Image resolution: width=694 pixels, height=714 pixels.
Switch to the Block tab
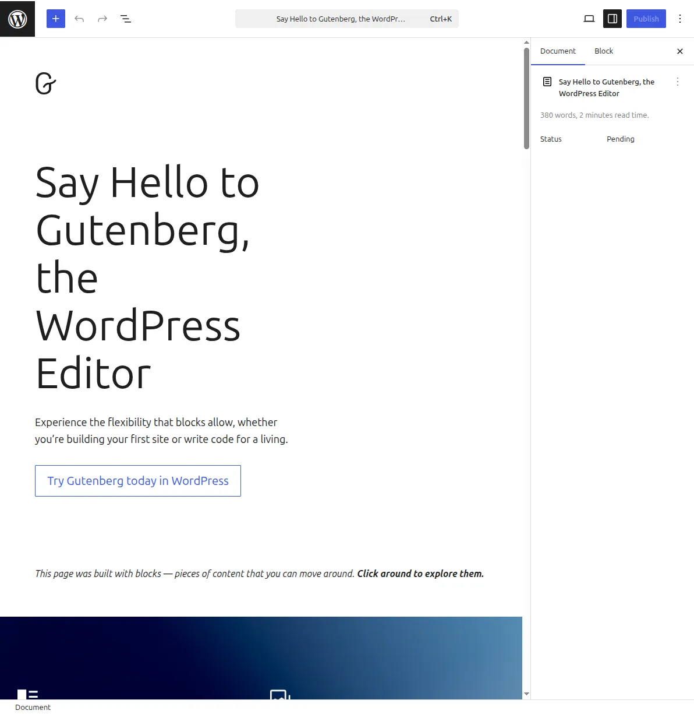[x=603, y=51]
